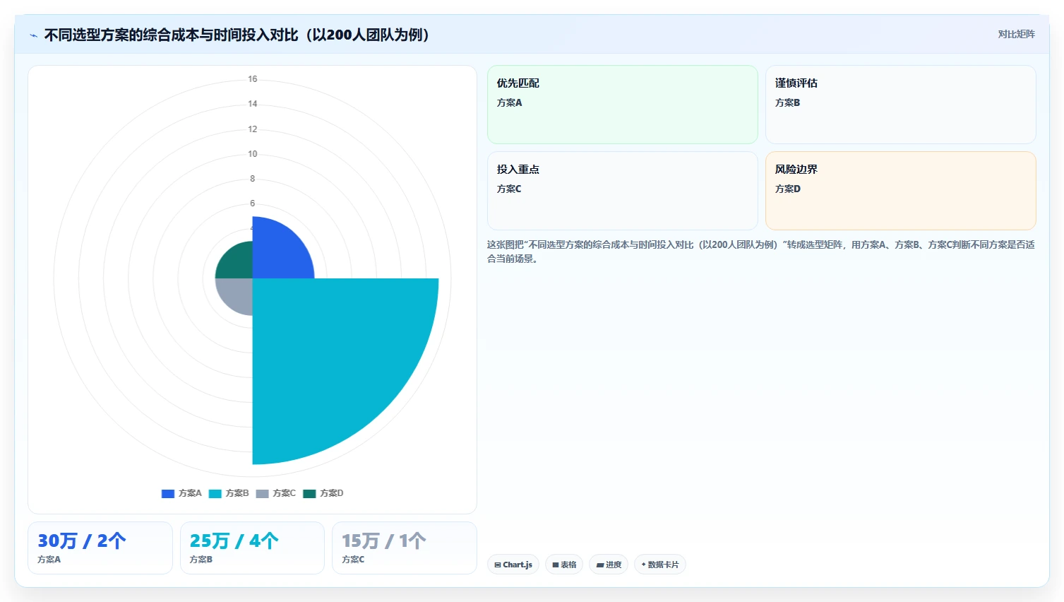Click the description paragraph starting 这张图把
The height and width of the screenshot is (602, 1064).
761,252
